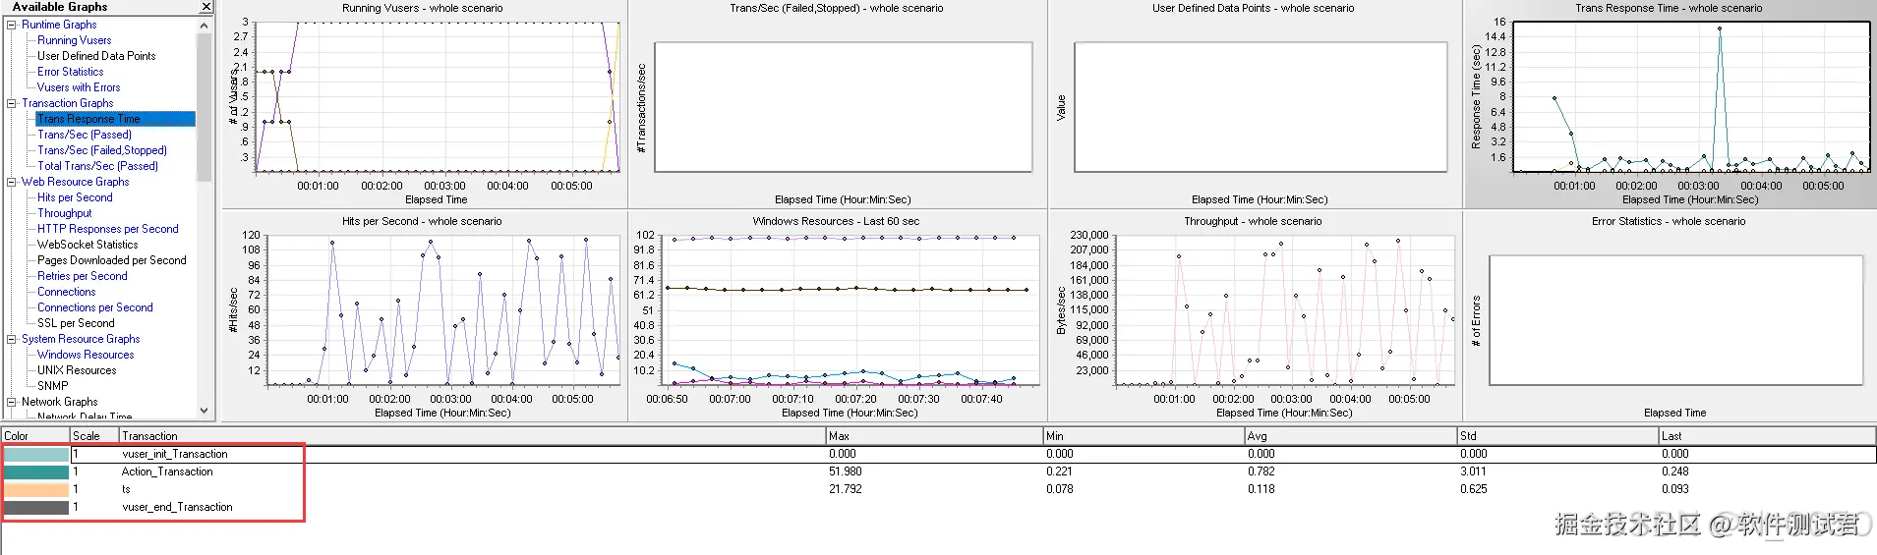Select Trans/Sec (Failed,Stopped) tree item
The width and height of the screenshot is (1877, 555).
coord(102,150)
